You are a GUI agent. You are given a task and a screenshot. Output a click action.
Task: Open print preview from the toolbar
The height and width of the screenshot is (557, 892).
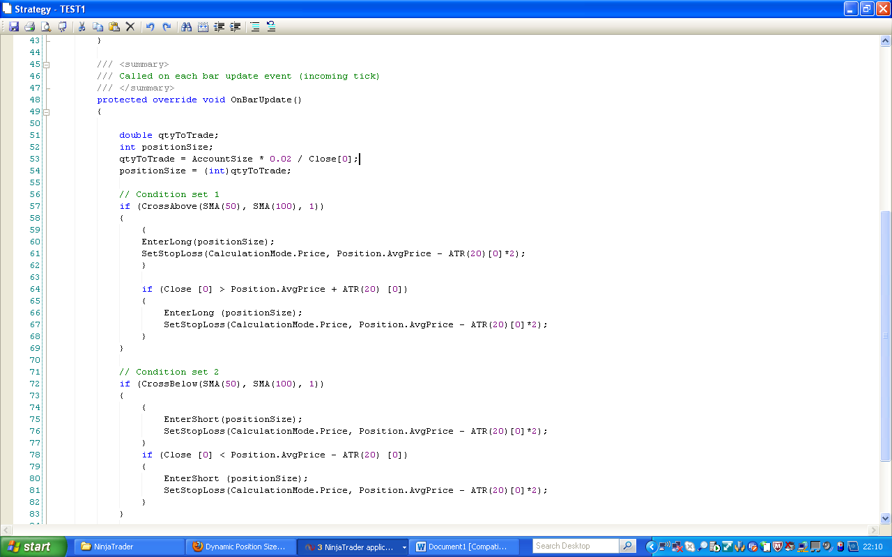click(46, 26)
